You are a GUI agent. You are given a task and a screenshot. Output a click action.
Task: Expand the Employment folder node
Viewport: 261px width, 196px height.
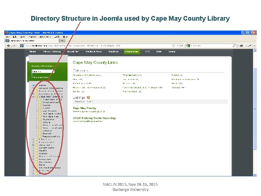tap(33, 142)
